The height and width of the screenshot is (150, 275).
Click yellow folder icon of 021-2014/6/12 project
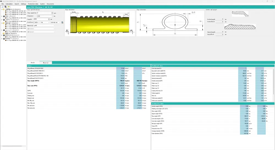(4, 33)
